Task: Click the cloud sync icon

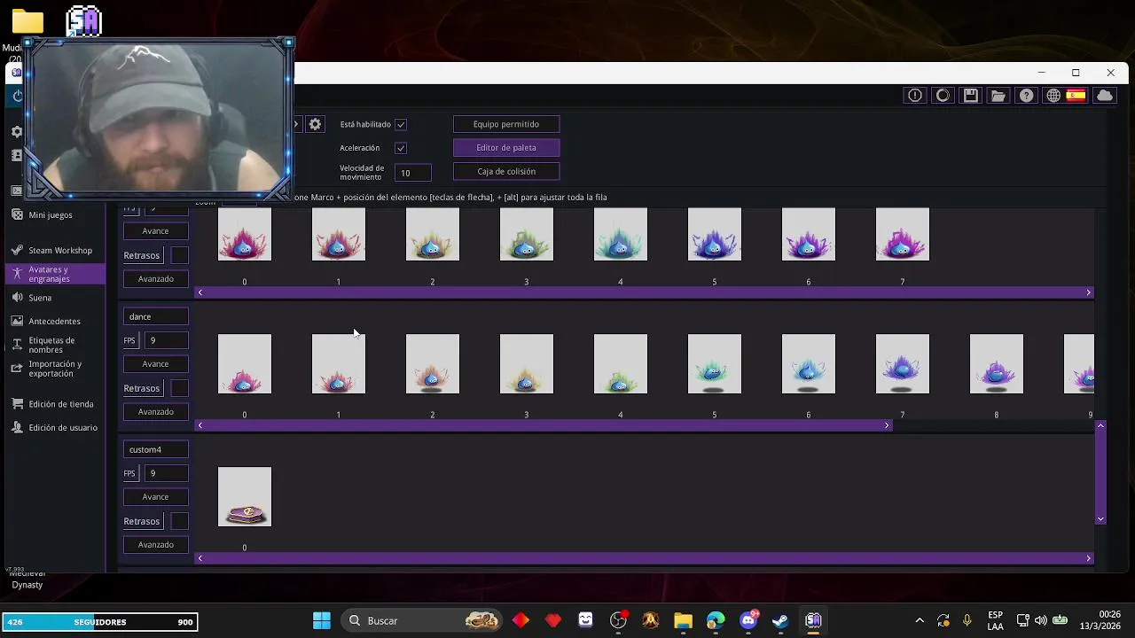Action: 1105,96
